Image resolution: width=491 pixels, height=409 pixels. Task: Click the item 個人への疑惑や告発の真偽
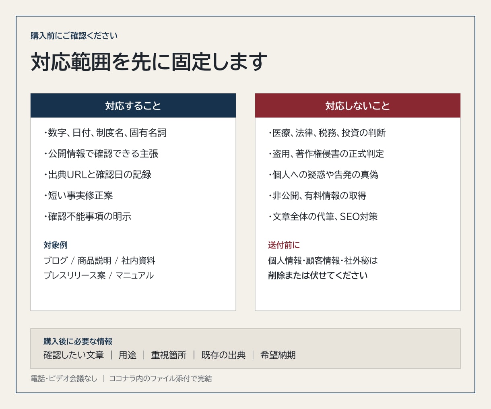tap(323, 175)
